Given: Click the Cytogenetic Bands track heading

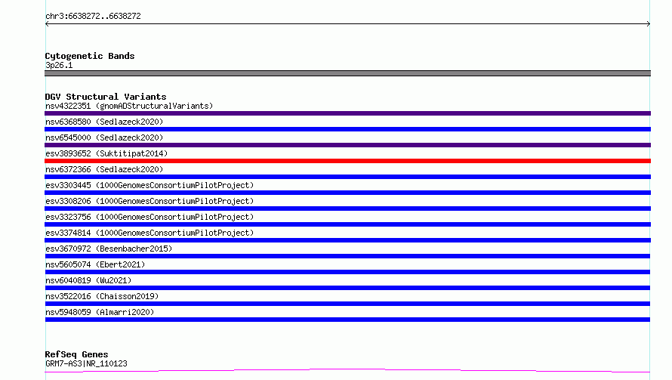Looking at the screenshot, I should point(90,56).
